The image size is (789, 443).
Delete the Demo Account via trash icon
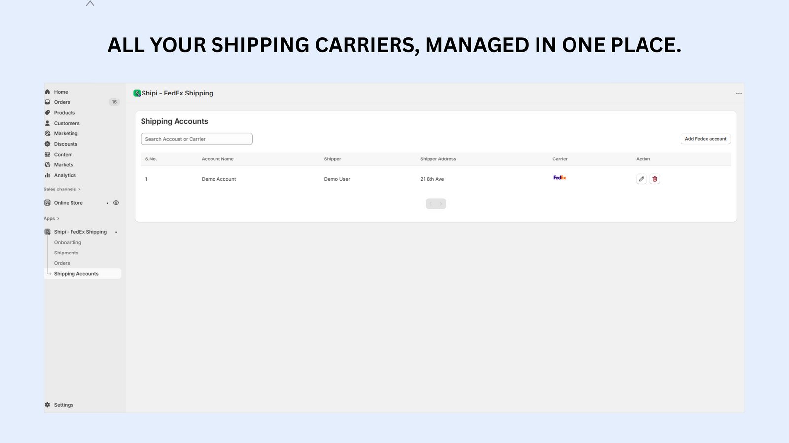click(x=654, y=179)
